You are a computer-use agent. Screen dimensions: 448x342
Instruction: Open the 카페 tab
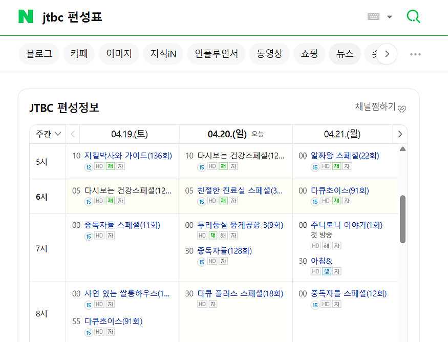coord(79,54)
